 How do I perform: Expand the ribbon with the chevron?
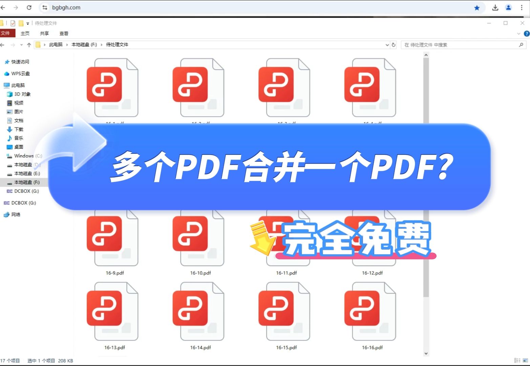[x=518, y=34]
